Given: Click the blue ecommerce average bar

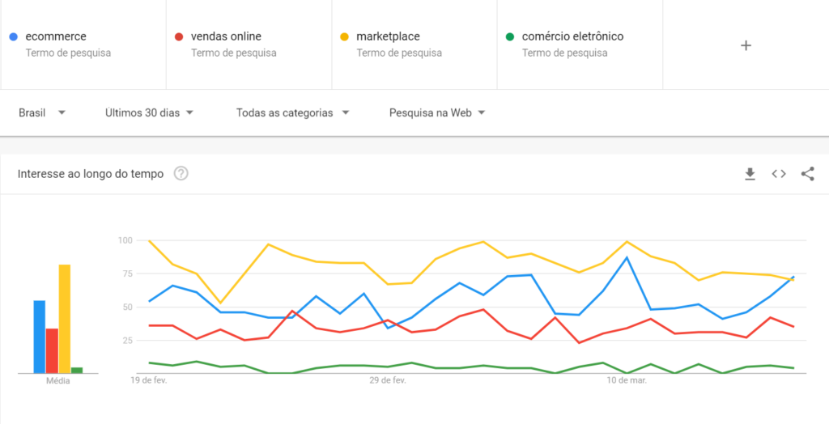Looking at the screenshot, I should click(x=40, y=337).
